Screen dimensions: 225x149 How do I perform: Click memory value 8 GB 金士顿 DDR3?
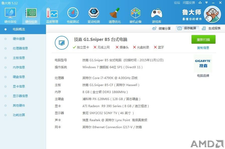coord(105,92)
